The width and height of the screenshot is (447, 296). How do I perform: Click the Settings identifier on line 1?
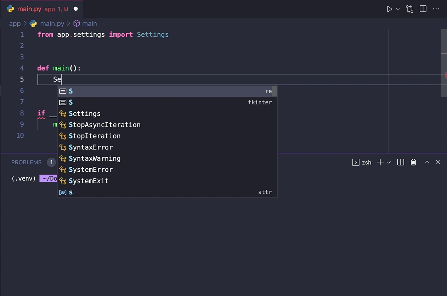pos(153,34)
